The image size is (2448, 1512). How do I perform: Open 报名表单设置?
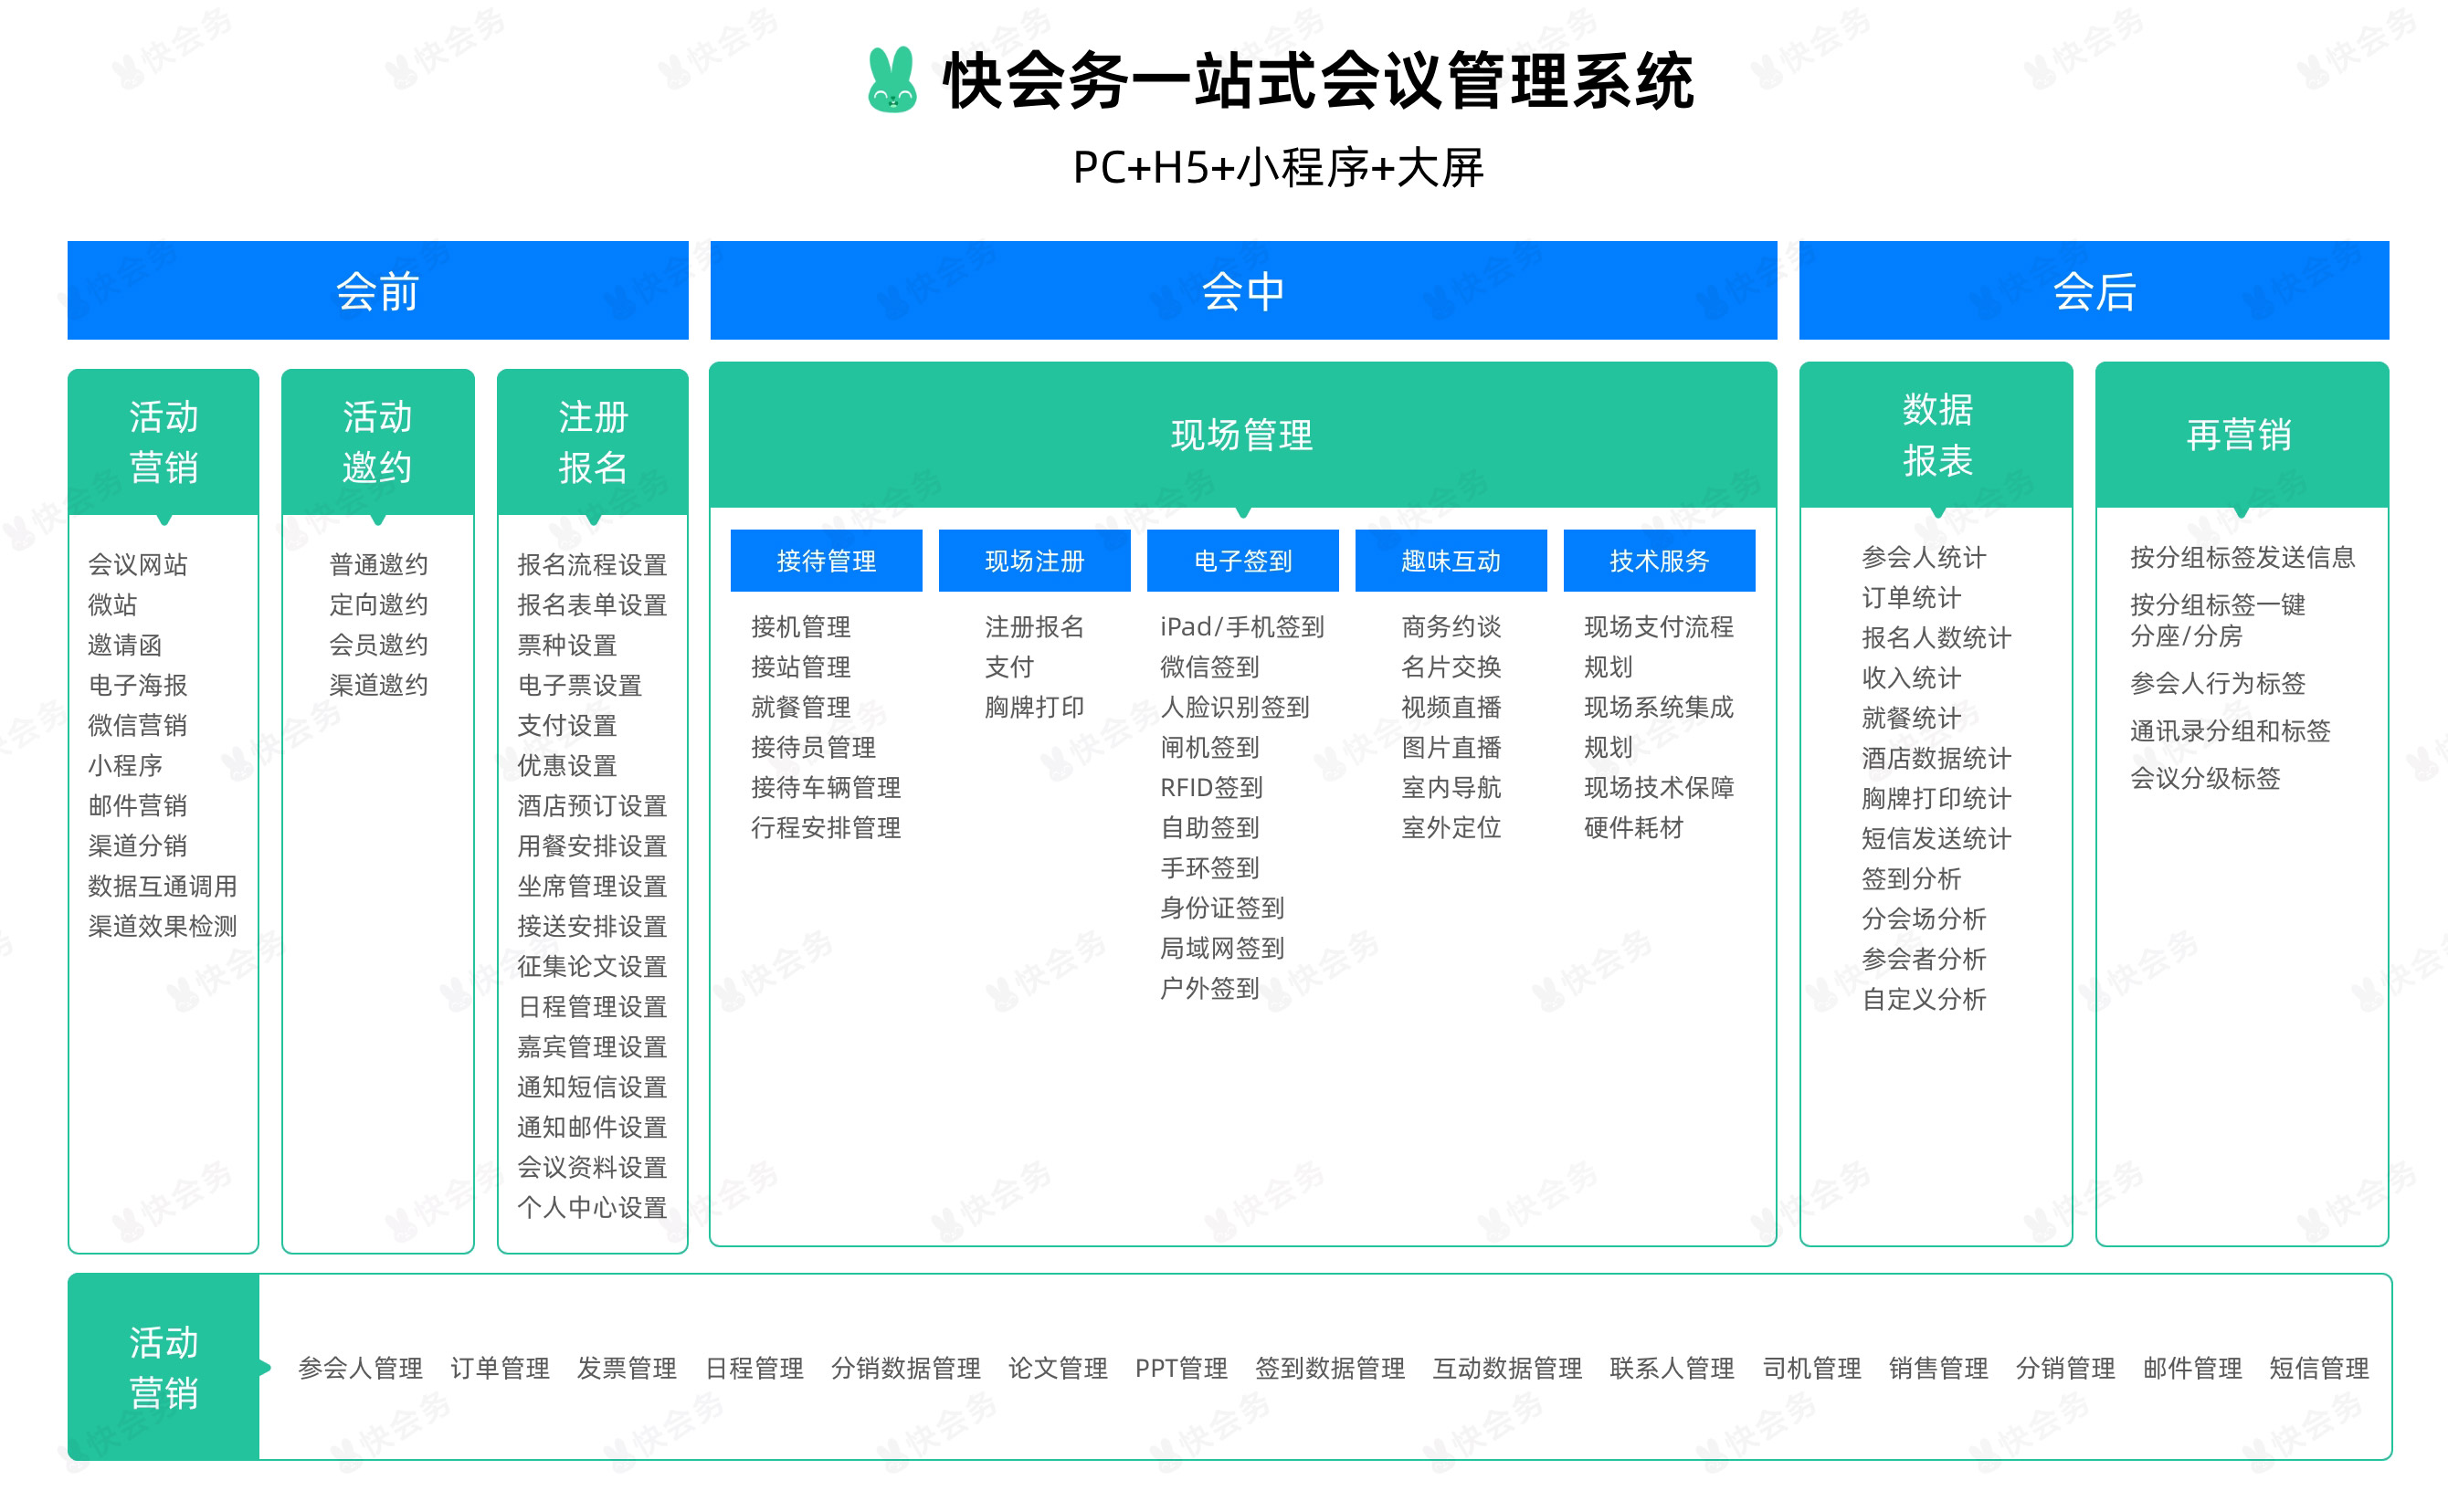coord(592,604)
